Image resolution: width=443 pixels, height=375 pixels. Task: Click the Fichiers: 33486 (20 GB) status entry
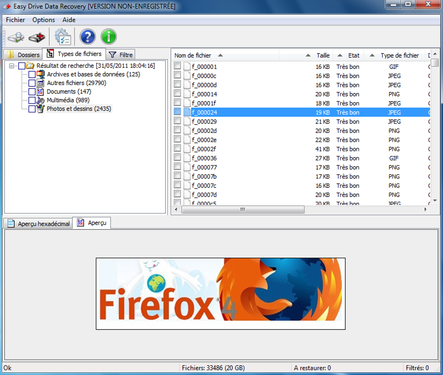coord(213,368)
